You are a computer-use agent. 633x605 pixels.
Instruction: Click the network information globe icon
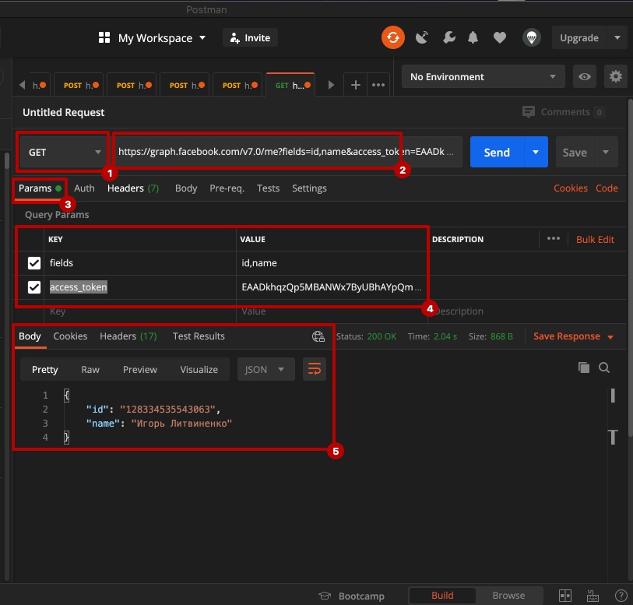click(318, 336)
